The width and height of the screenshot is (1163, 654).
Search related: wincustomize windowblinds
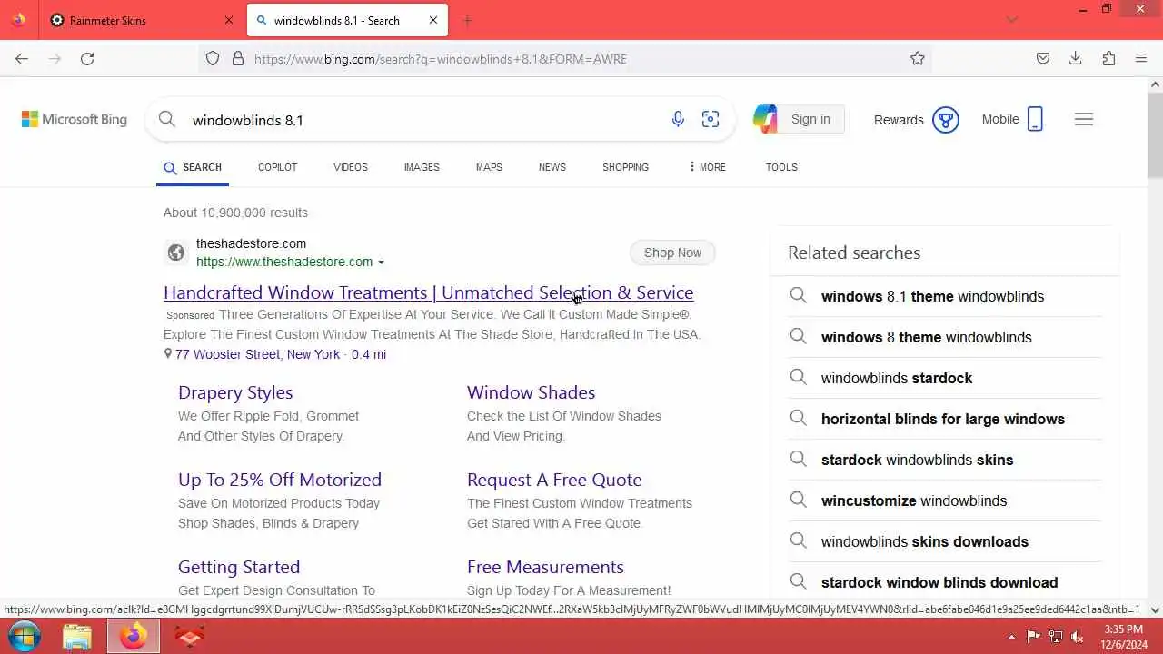tap(945, 500)
